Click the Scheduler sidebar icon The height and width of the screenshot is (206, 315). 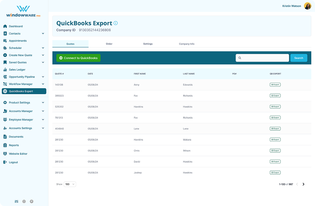point(5,48)
